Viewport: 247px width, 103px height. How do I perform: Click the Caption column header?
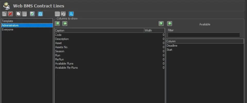pyautogui.click(x=99, y=30)
